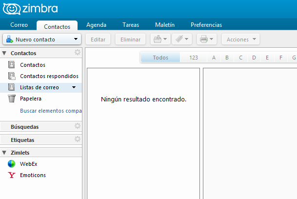This screenshot has height=199, width=297.
Task: Open the Listas de correo folder dropdown arrow
Action: coord(74,87)
